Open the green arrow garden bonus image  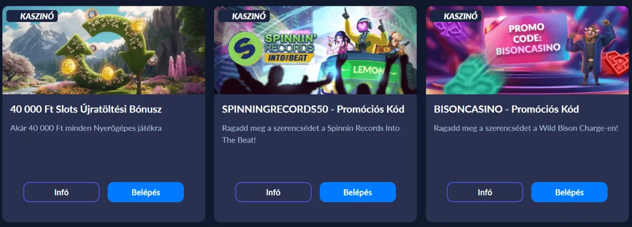pyautogui.click(x=103, y=50)
